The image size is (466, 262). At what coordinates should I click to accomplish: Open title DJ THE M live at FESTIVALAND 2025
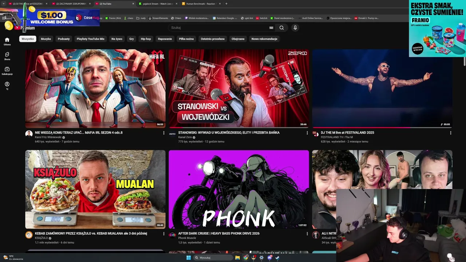point(348,133)
